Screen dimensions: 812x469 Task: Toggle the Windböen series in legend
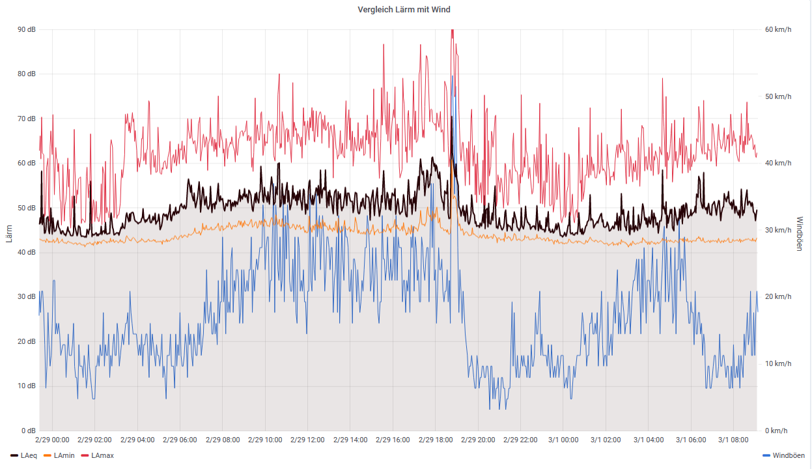pyautogui.click(x=789, y=455)
